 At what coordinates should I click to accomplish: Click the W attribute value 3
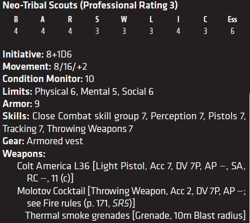tap(124, 31)
